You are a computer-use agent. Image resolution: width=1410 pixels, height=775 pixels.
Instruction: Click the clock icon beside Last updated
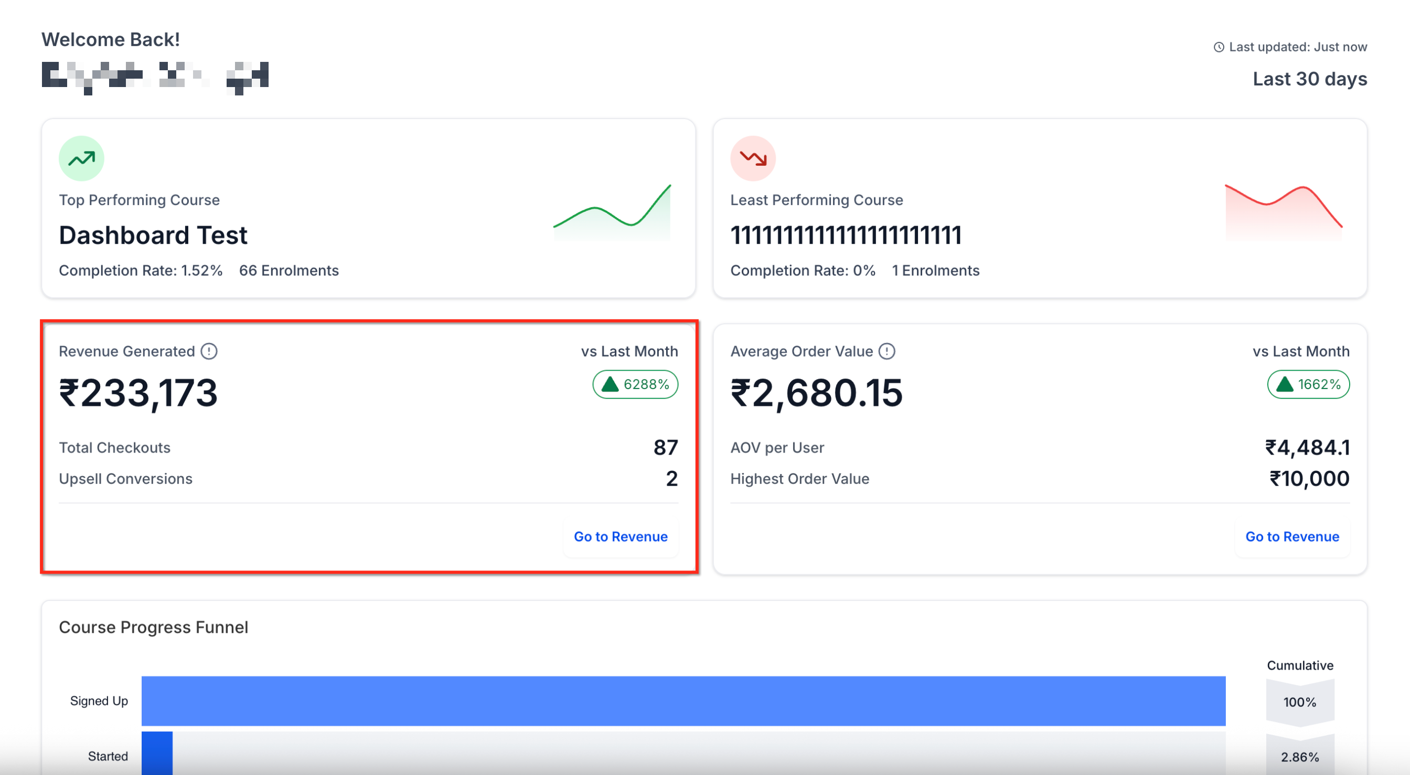pyautogui.click(x=1219, y=47)
